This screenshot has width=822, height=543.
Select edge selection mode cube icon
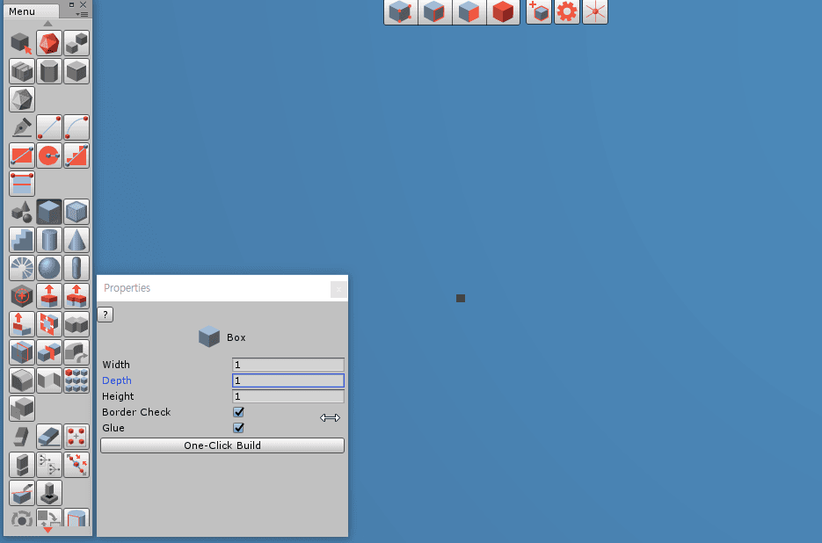(x=434, y=11)
